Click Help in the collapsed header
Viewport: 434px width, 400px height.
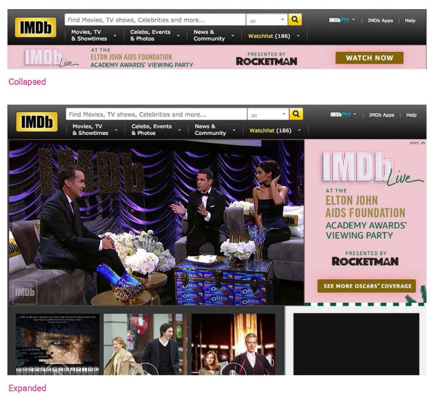[x=410, y=20]
